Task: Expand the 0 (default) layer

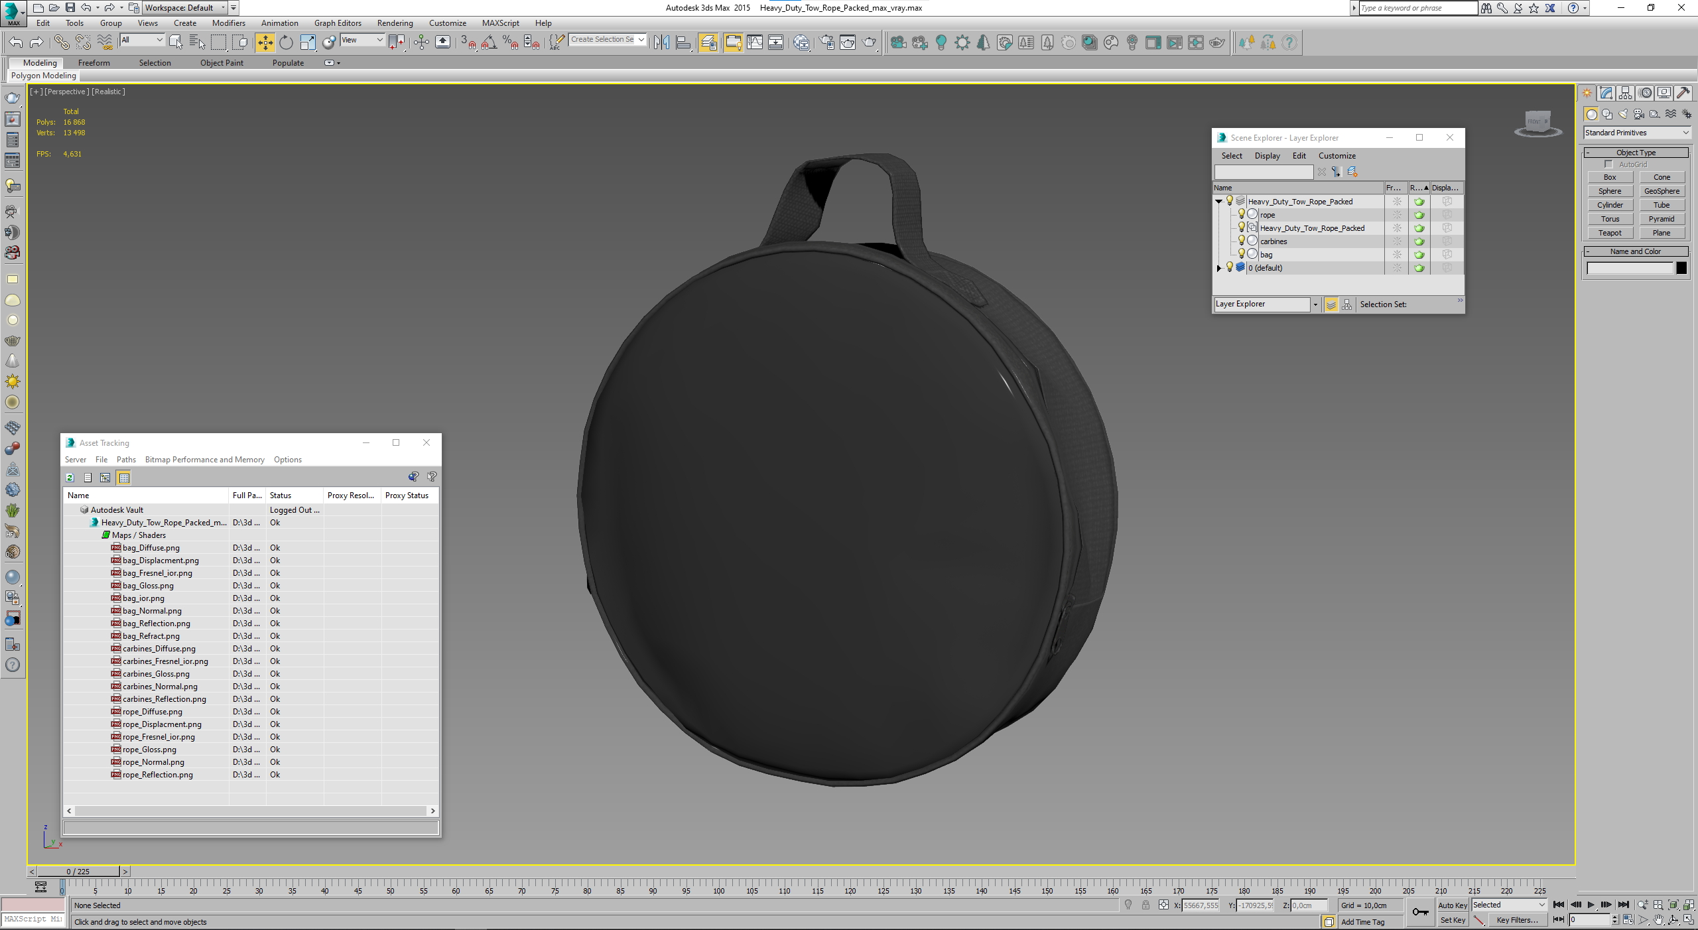Action: [x=1218, y=268]
